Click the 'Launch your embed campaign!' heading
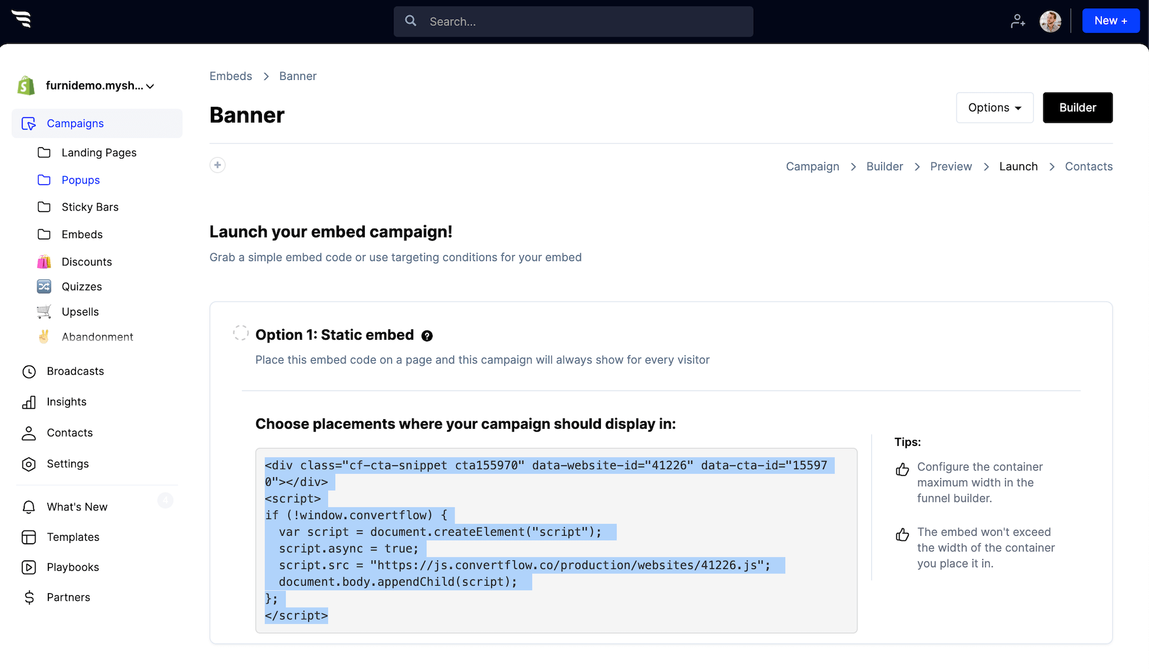This screenshot has width=1149, height=669. (331, 232)
